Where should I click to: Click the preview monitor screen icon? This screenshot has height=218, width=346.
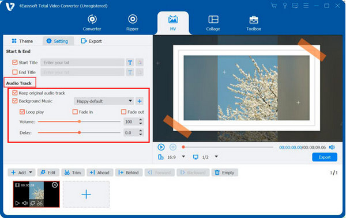pos(195,157)
